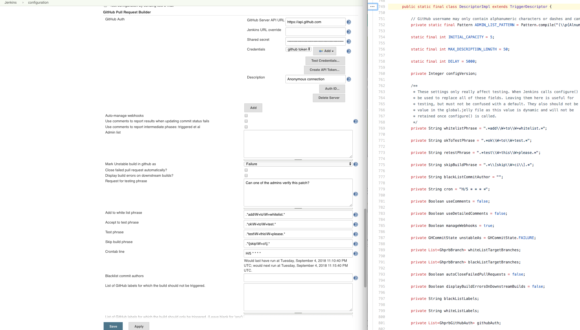
Task: Click the Save button
Action: click(113, 326)
